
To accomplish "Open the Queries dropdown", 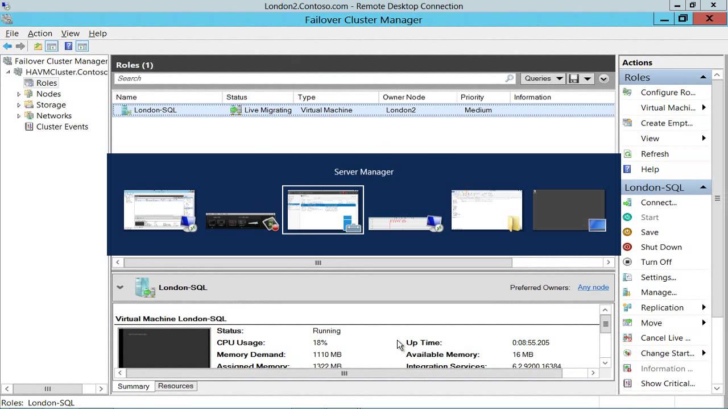I will coord(544,78).
